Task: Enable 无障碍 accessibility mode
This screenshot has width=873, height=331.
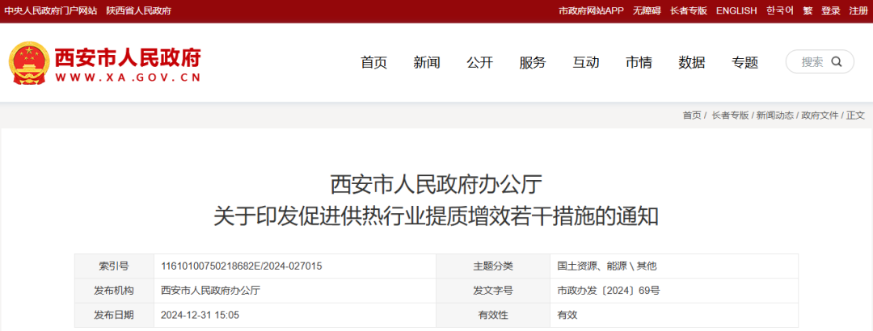Action: [x=647, y=10]
